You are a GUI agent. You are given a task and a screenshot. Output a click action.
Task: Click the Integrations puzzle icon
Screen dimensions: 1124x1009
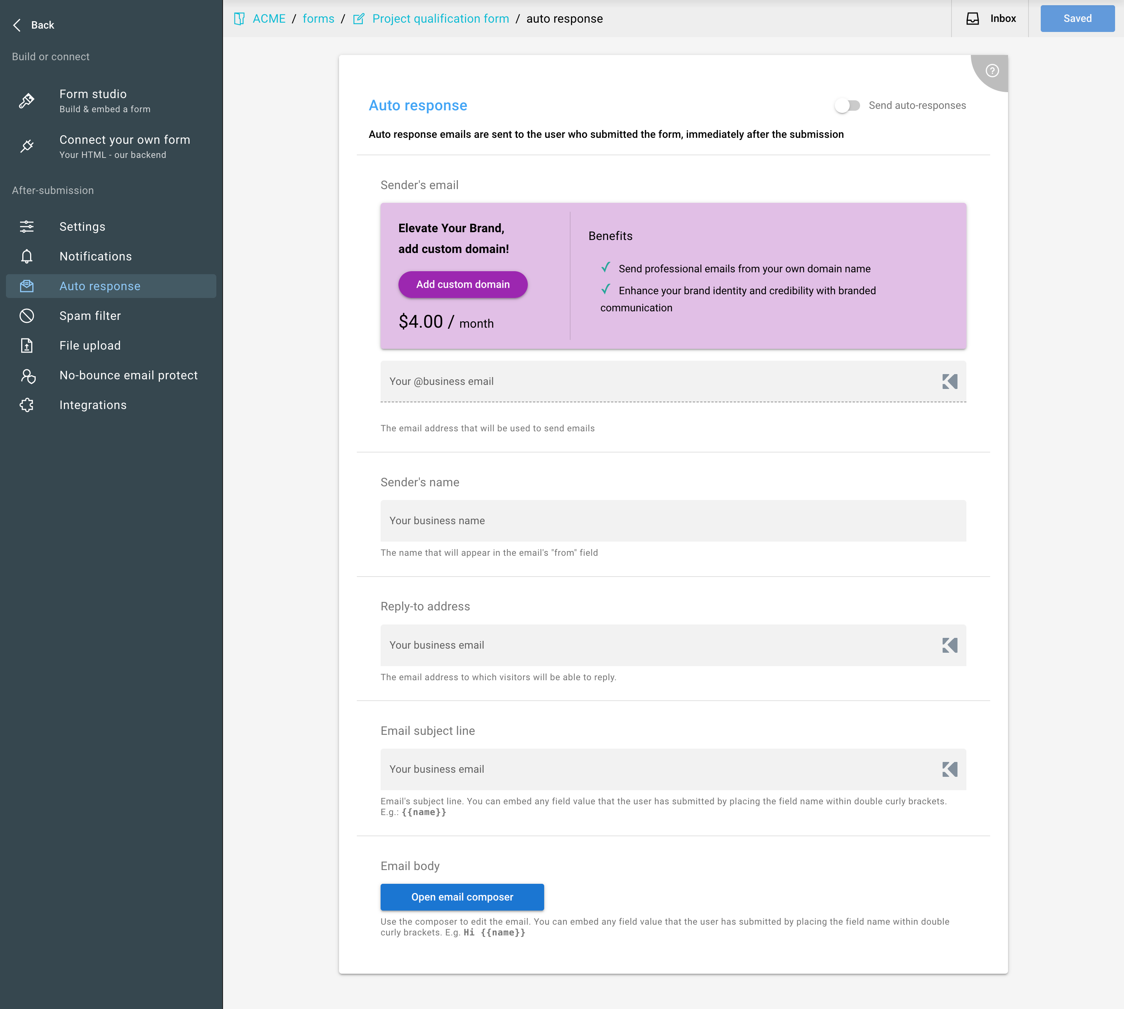coord(27,405)
